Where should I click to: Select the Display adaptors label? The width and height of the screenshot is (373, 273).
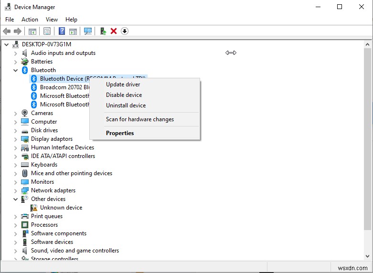[x=52, y=139]
